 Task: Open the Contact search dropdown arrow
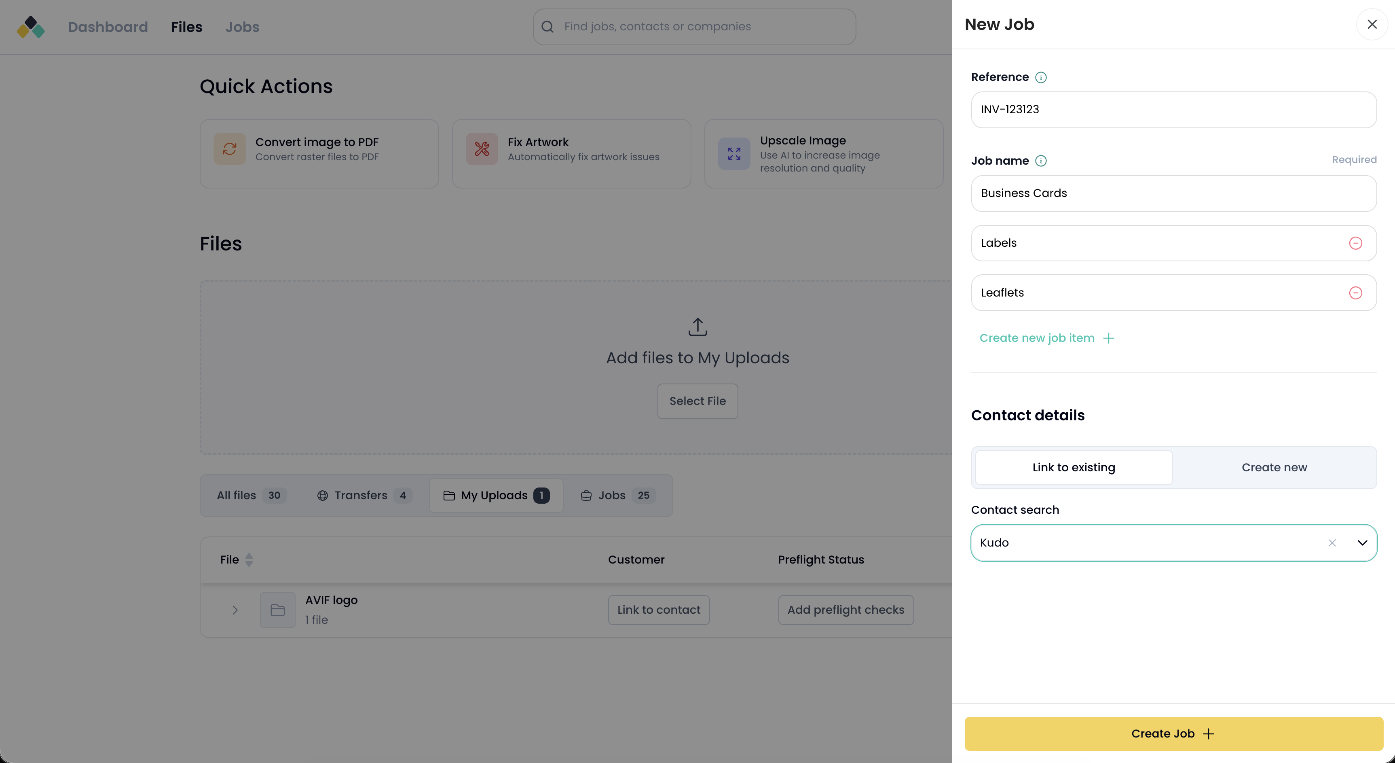pyautogui.click(x=1362, y=543)
